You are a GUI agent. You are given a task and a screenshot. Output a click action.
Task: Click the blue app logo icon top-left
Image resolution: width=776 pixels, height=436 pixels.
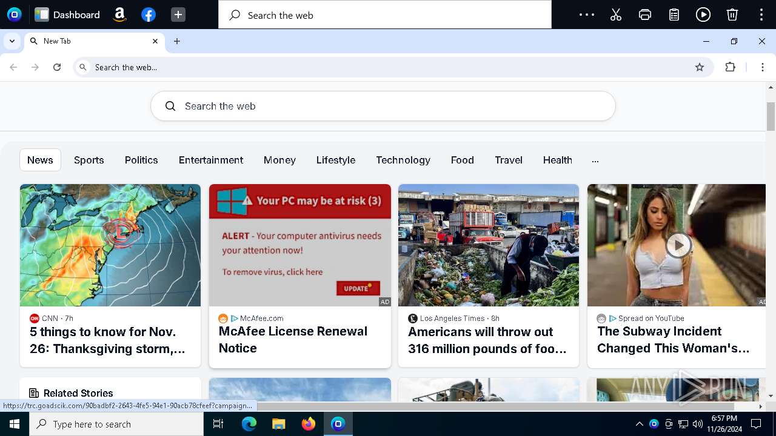click(14, 15)
